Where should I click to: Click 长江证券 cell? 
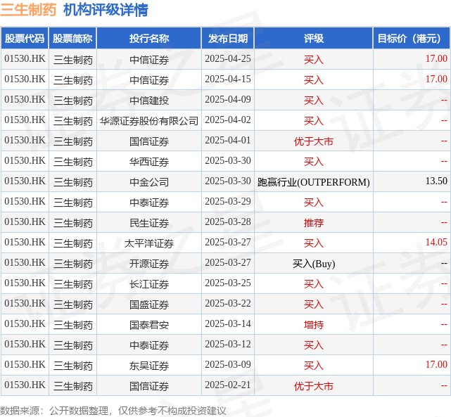tap(149, 284)
